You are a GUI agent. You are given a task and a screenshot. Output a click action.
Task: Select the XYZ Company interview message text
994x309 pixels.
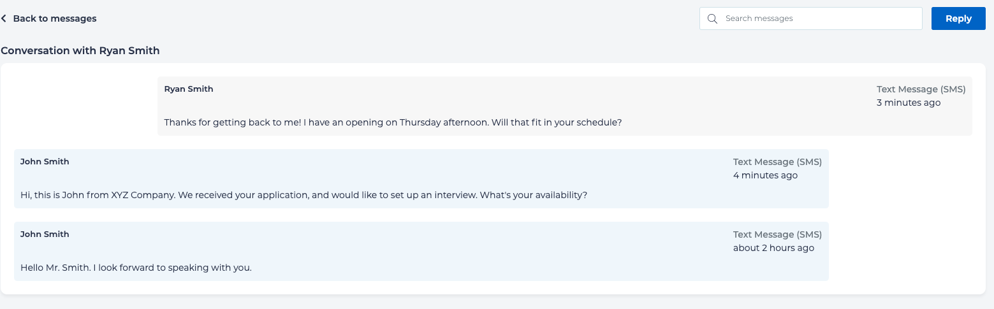pos(303,195)
